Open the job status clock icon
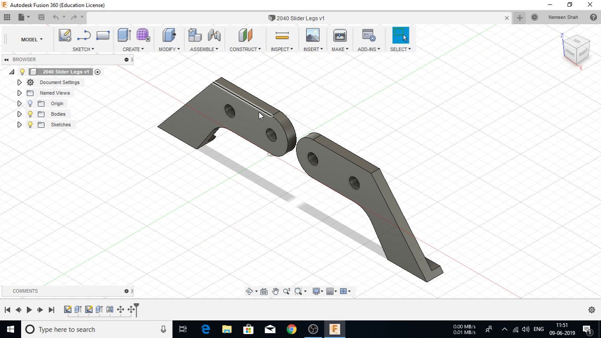 point(534,18)
